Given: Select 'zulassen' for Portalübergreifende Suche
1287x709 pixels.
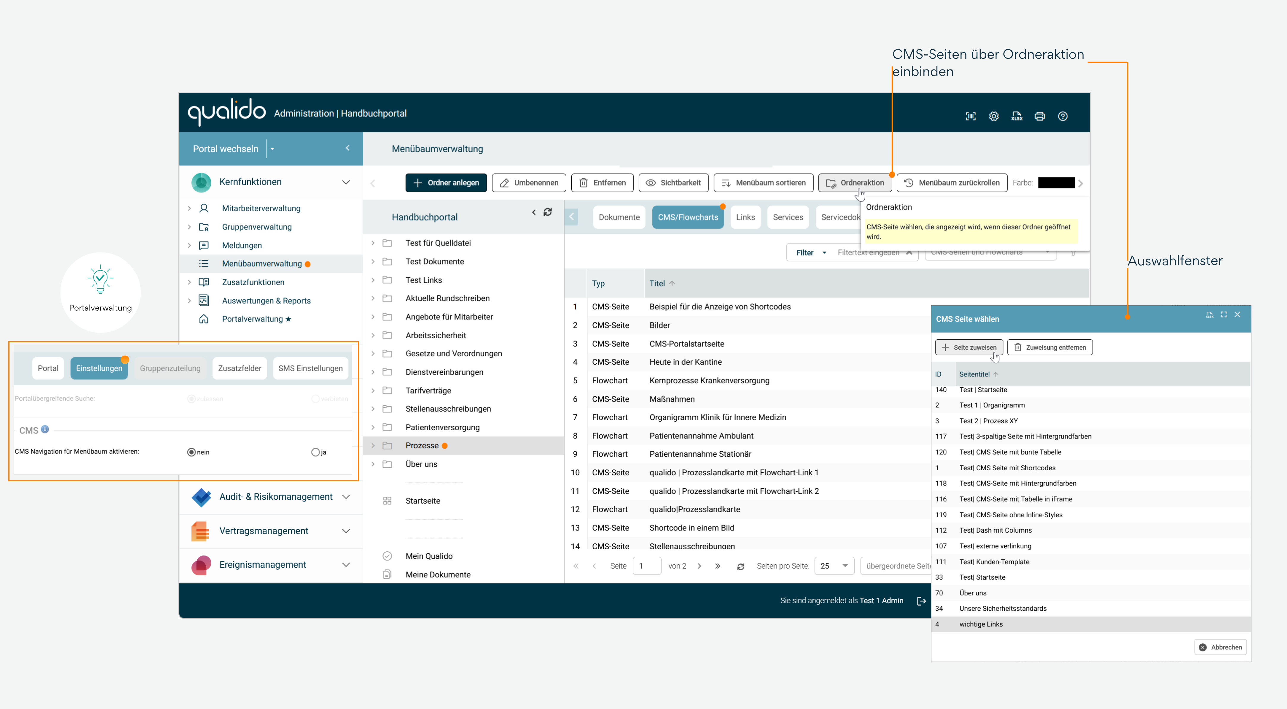Looking at the screenshot, I should [x=191, y=399].
